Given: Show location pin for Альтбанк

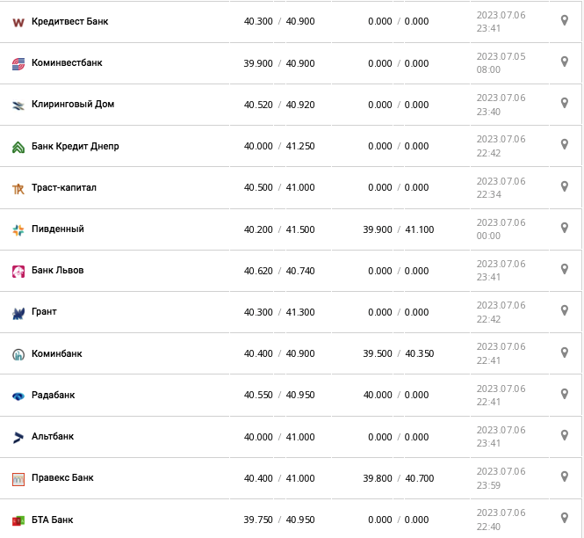Looking at the screenshot, I should pyautogui.click(x=565, y=435).
